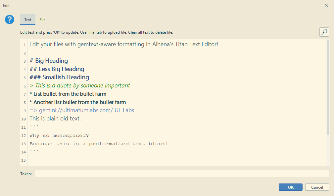The height and width of the screenshot is (196, 334).
Task: Click the '## Less Big Heading' line
Action: (57, 69)
